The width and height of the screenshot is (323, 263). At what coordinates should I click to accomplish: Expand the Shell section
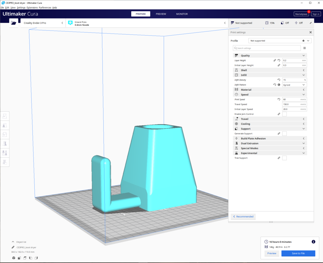[270, 70]
